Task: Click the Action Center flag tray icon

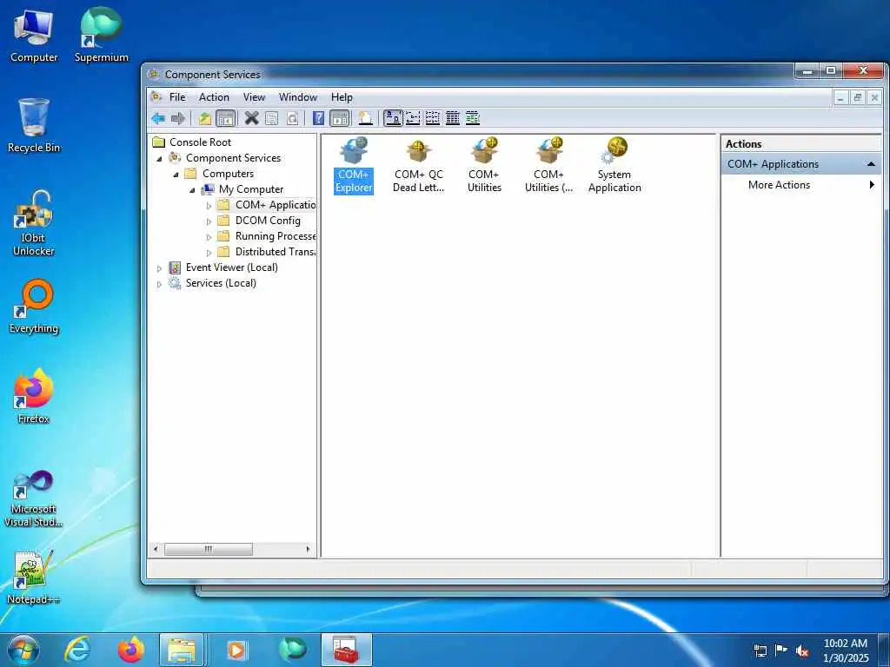Action: (781, 650)
